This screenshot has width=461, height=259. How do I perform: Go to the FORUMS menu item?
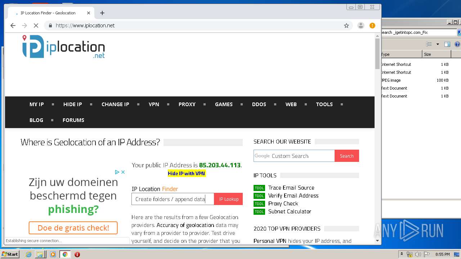(73, 120)
